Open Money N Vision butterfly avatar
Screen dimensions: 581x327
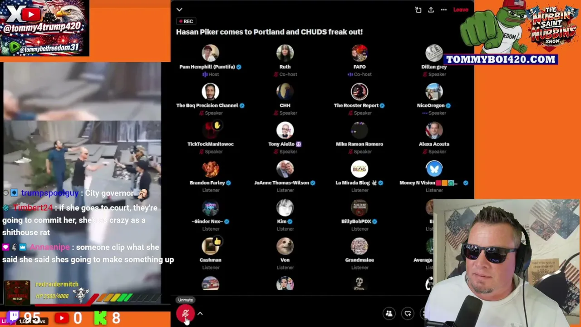pos(434,169)
